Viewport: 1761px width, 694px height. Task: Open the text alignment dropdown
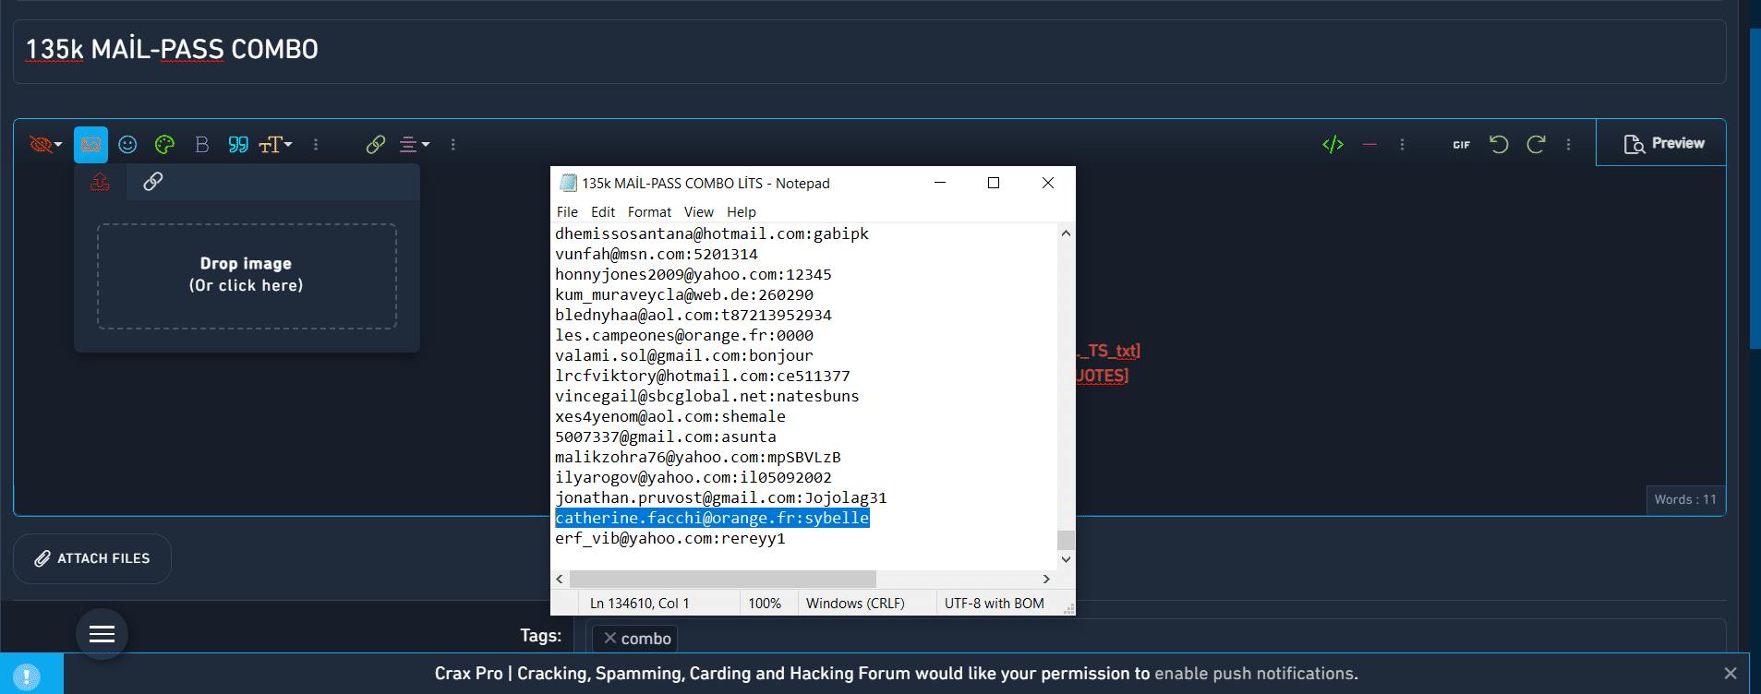(414, 145)
